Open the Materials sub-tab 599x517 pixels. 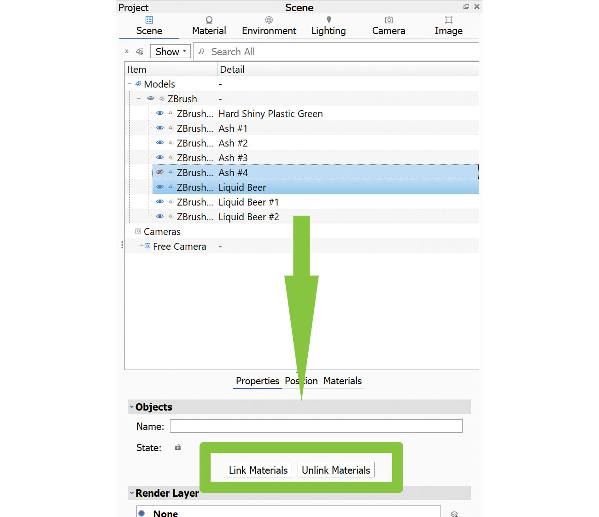point(342,381)
